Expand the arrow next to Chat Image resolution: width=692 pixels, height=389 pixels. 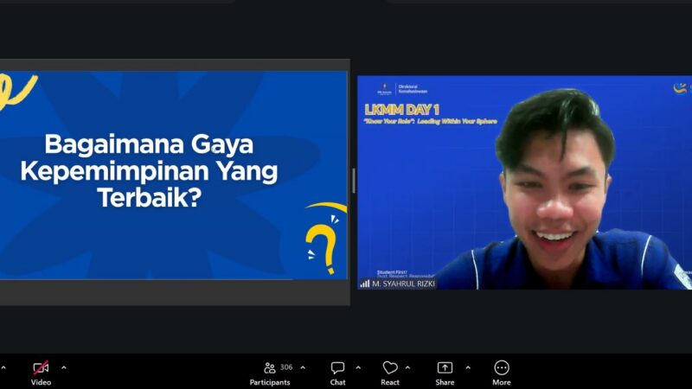(358, 367)
